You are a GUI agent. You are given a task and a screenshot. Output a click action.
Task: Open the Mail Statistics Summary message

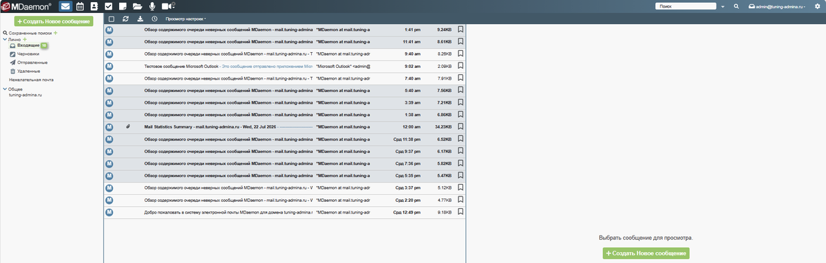tap(285, 127)
